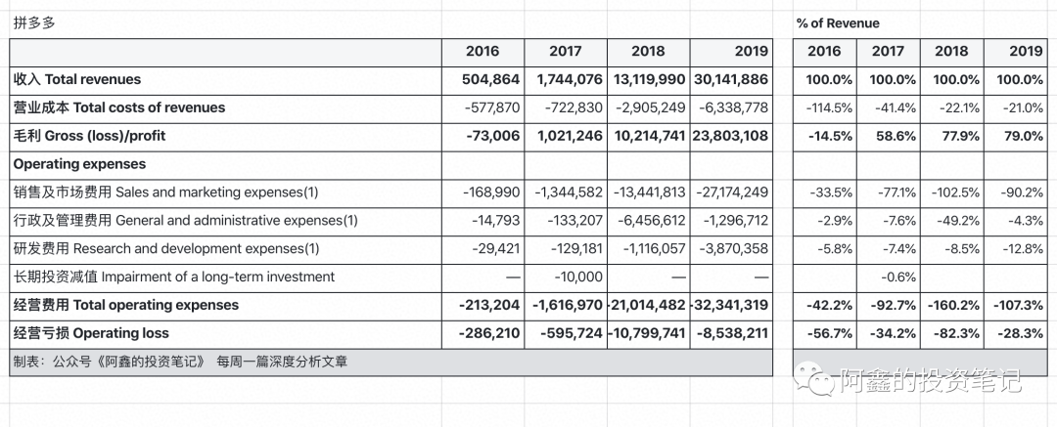This screenshot has width=1057, height=427.
Task: Click sales and marketing value -13,441,813
Action: [x=650, y=192]
